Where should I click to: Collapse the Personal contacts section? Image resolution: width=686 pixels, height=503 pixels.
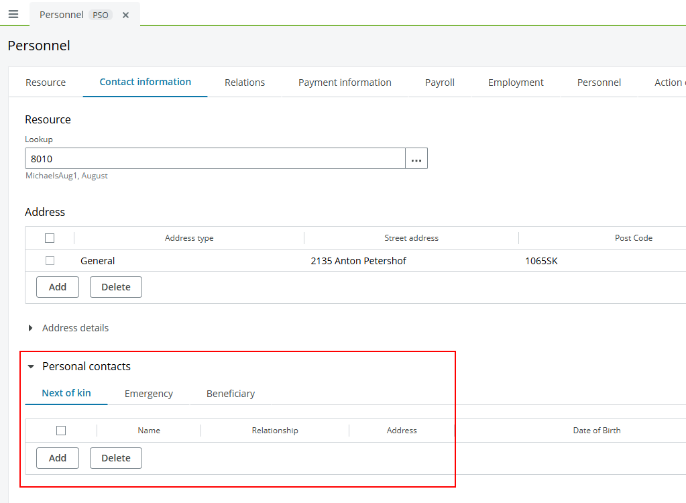31,367
